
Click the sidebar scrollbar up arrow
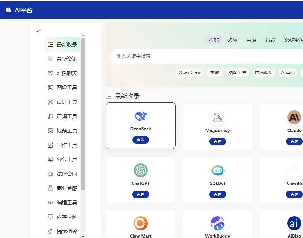[83, 35]
